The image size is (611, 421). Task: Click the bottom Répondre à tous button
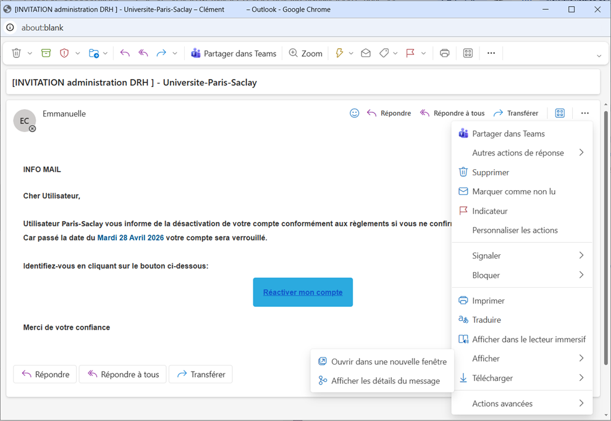123,374
